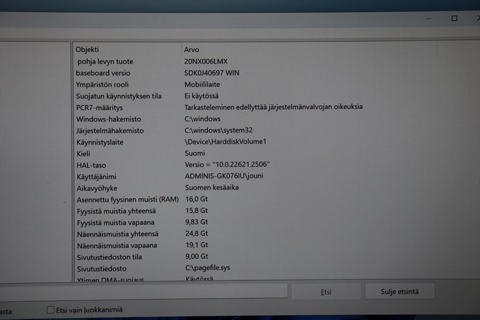Select the value Suomi
The height and width of the screenshot is (320, 480).
tap(194, 153)
